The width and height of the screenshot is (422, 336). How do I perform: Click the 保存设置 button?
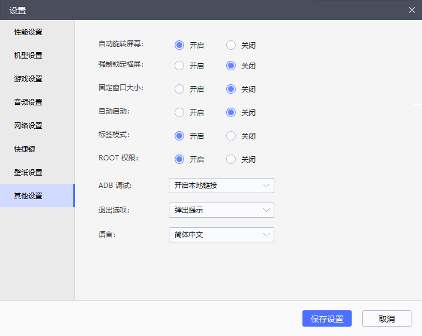(327, 318)
